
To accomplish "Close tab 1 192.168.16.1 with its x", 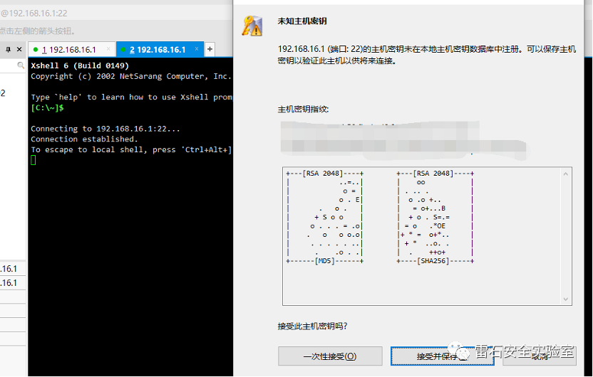I will click(108, 49).
